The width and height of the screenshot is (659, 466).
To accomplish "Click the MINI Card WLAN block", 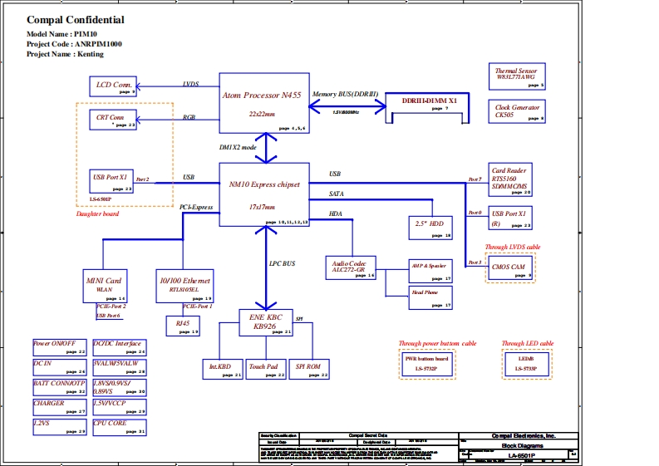I will coord(106,285).
